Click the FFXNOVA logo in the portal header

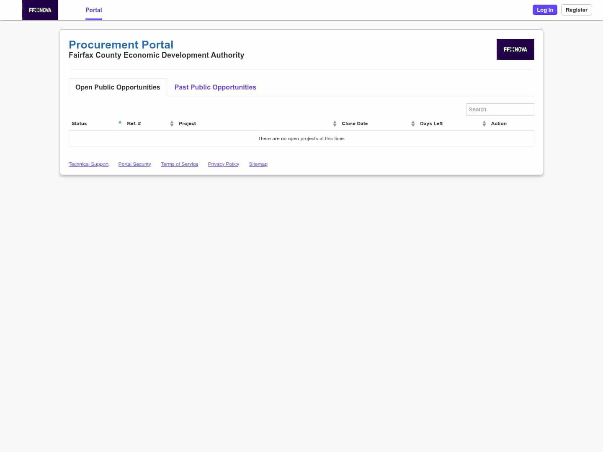(515, 49)
